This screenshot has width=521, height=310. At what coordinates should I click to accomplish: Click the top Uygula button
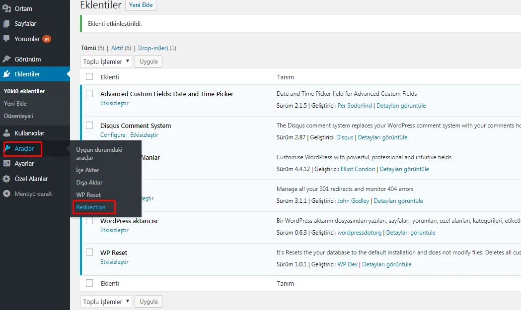point(149,62)
